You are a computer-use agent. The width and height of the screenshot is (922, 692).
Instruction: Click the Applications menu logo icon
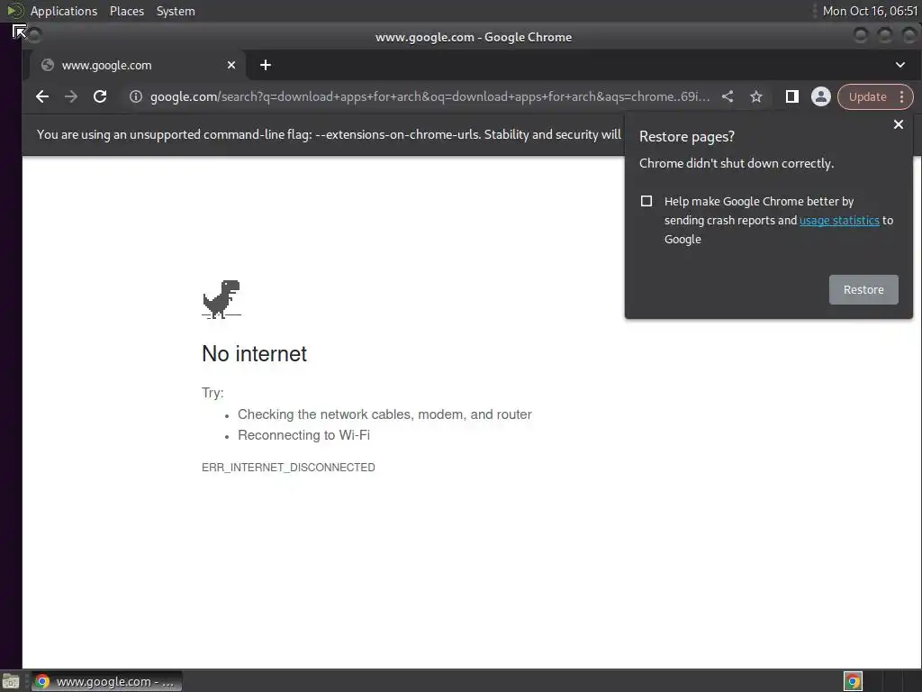click(14, 11)
